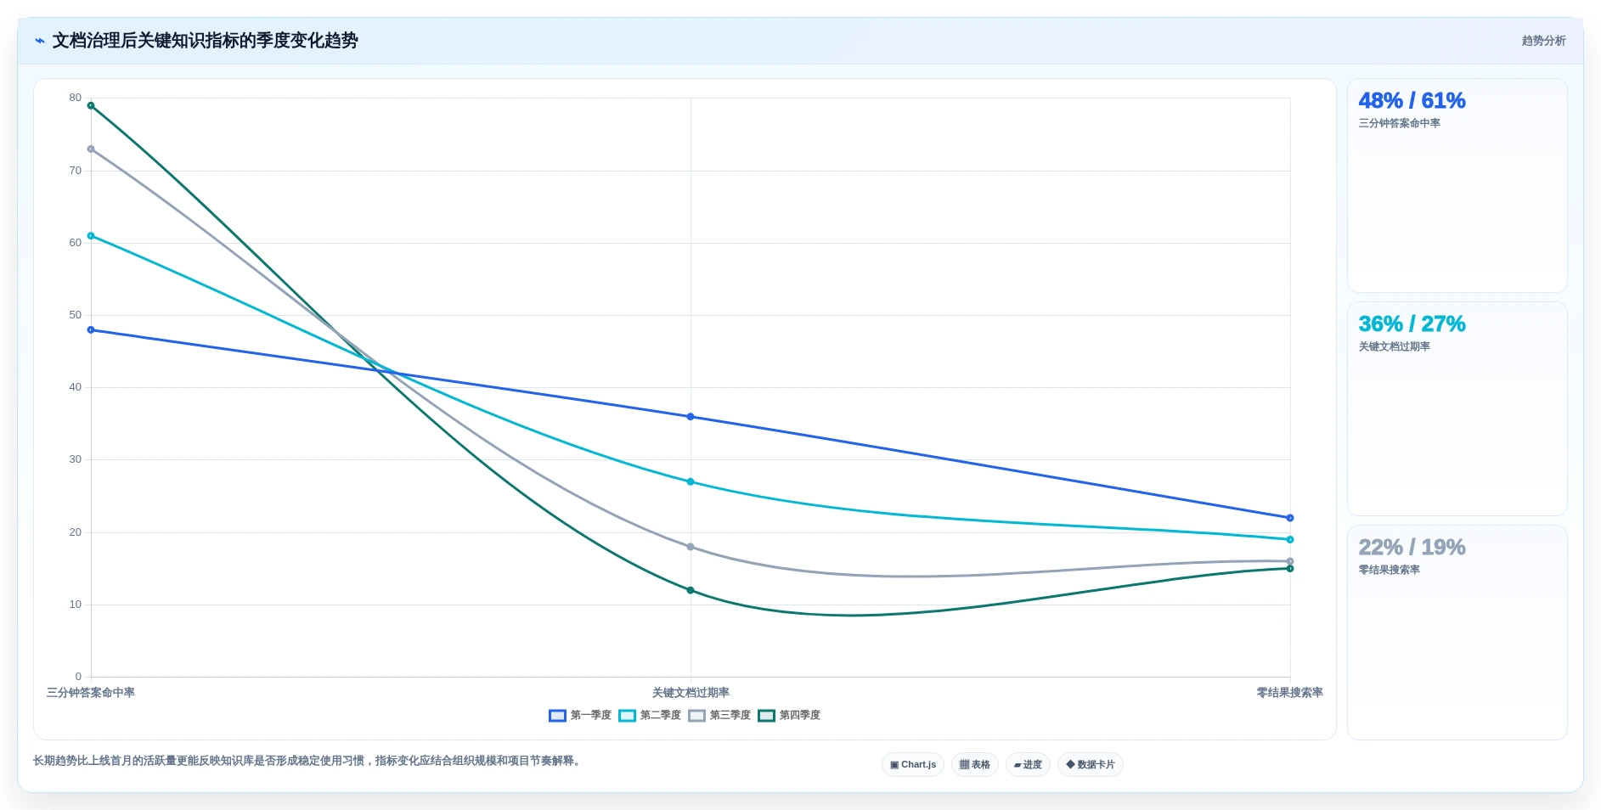This screenshot has width=1601, height=810.
Task: Toggle the 第三季度 legend item
Action: 719,715
